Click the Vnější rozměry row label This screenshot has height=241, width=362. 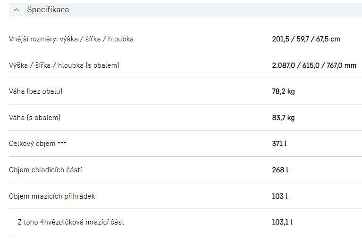point(71,39)
